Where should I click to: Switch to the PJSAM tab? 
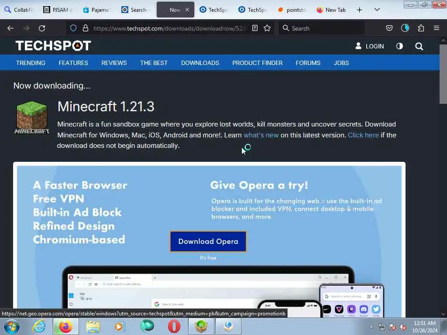(x=58, y=10)
